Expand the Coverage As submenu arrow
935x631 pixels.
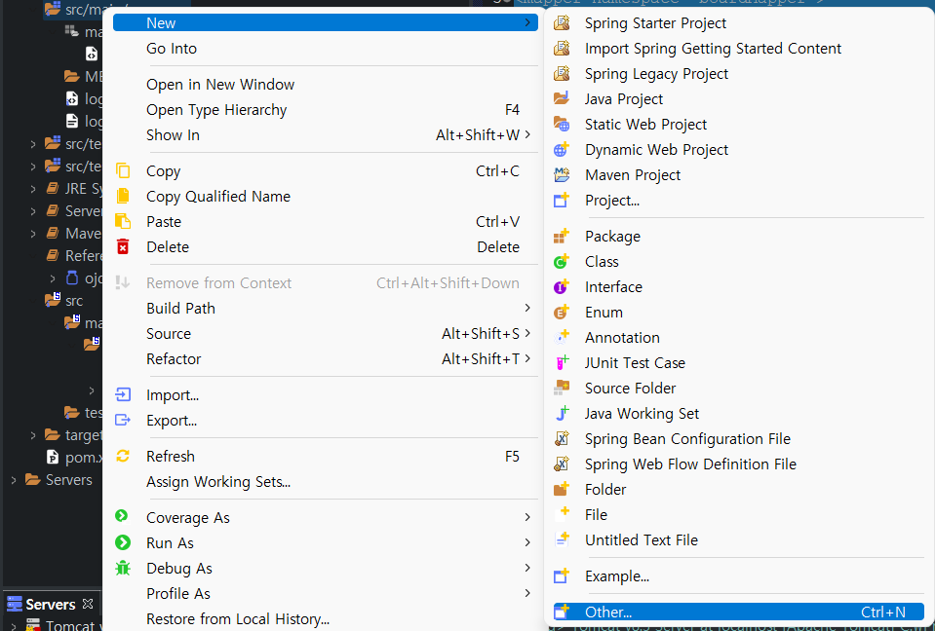point(527,517)
